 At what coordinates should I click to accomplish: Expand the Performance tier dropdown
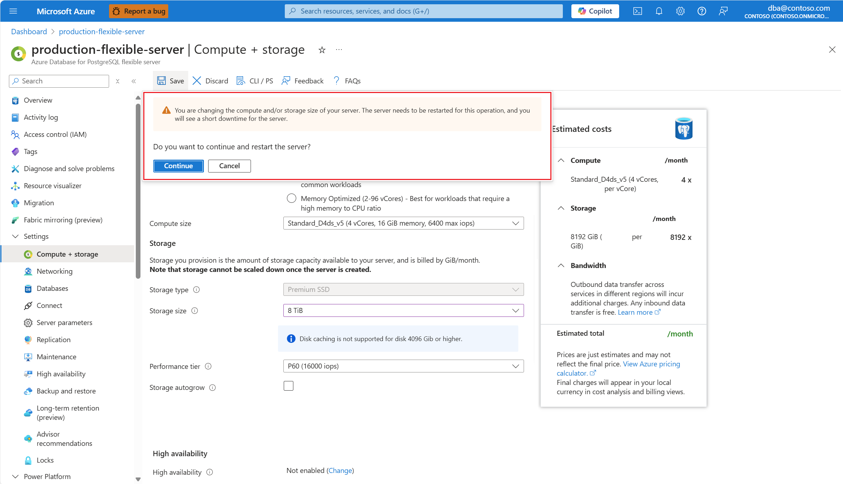[403, 366]
